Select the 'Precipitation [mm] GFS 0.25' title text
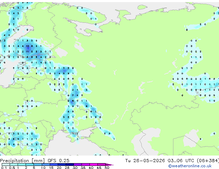 35,161
